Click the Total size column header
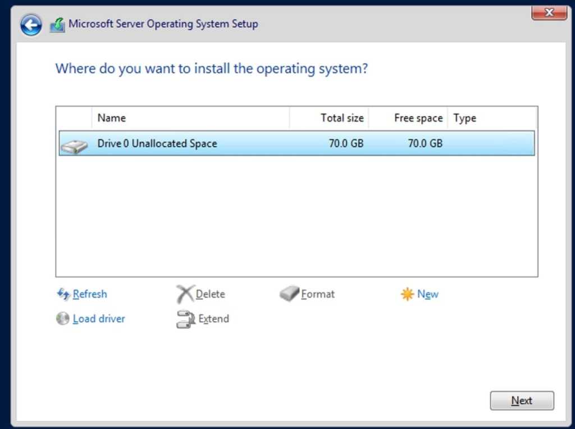 point(343,118)
